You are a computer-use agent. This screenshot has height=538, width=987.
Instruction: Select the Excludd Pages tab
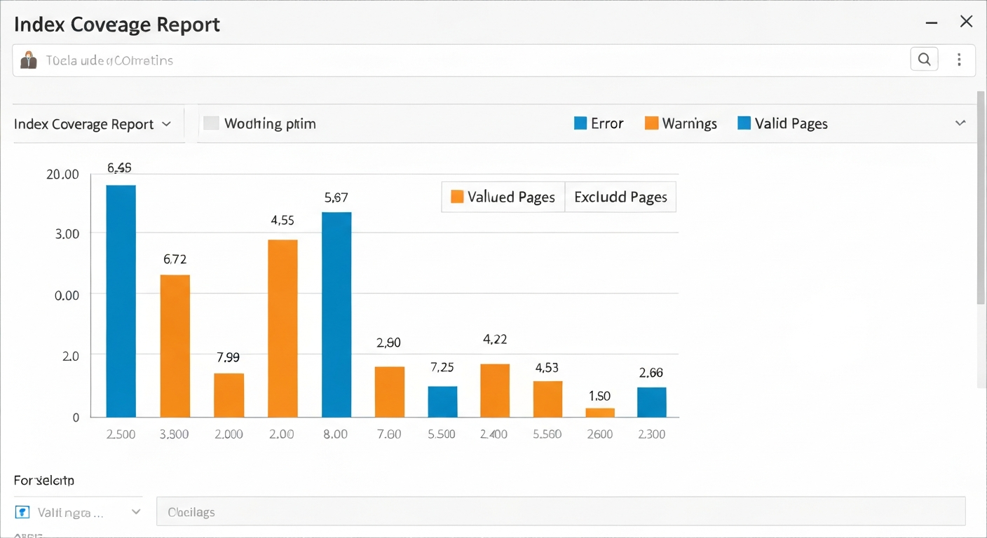620,197
